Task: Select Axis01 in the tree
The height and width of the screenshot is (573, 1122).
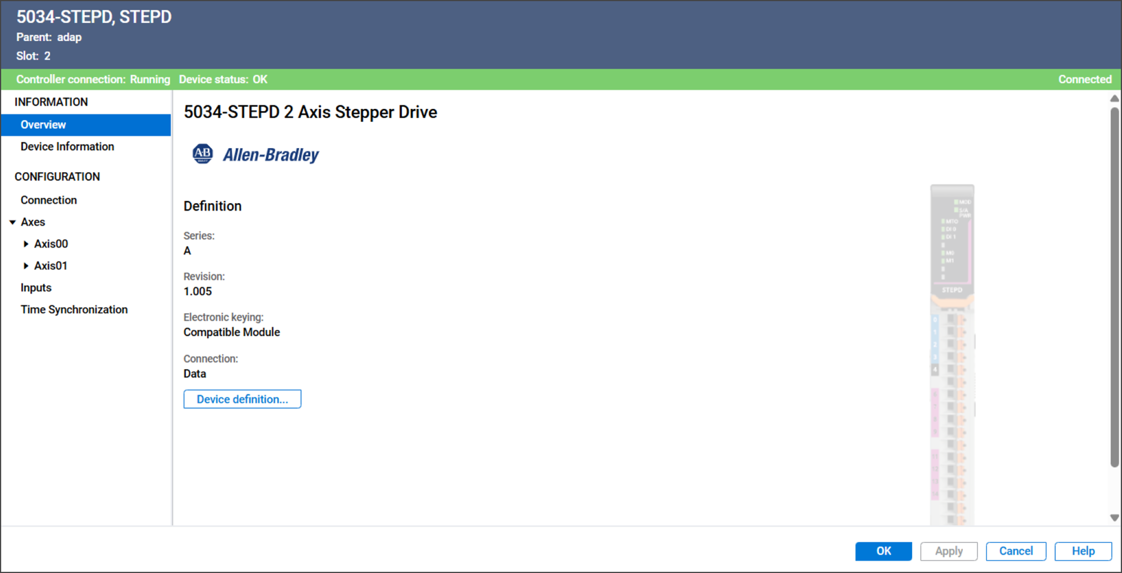Action: click(x=51, y=266)
